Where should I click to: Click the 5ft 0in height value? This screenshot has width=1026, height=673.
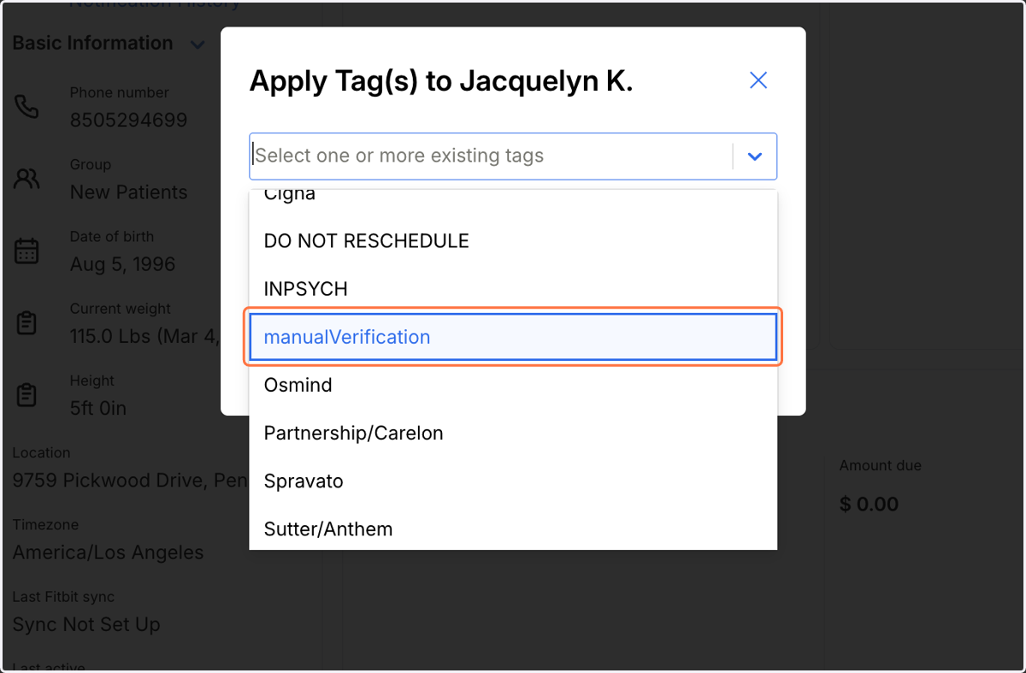pos(97,409)
